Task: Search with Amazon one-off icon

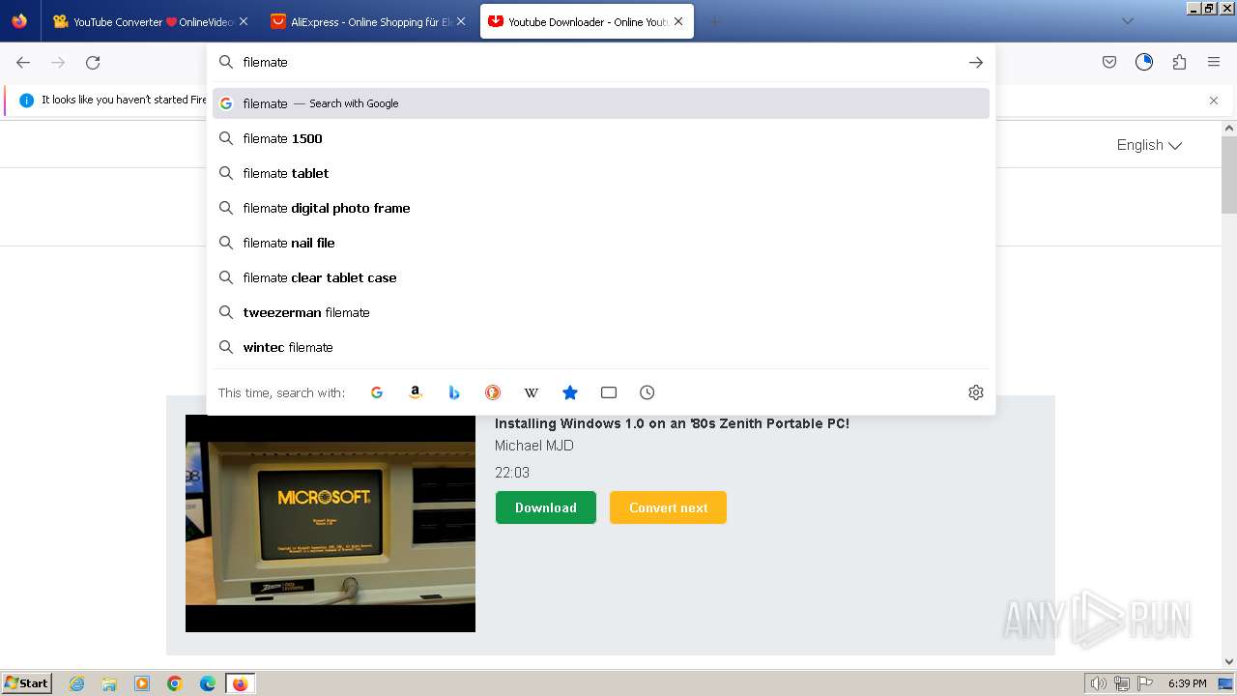Action: coord(416,392)
